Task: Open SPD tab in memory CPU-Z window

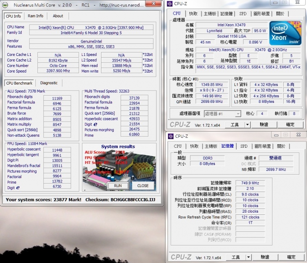Action: 244,146
